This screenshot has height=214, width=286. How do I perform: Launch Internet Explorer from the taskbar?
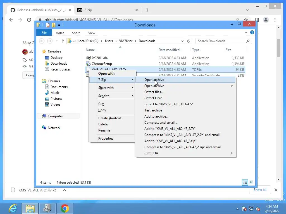13,208
